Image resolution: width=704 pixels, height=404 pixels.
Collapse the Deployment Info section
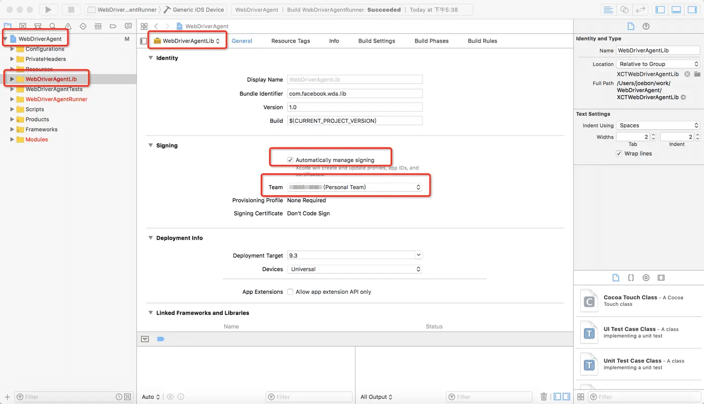tap(150, 238)
